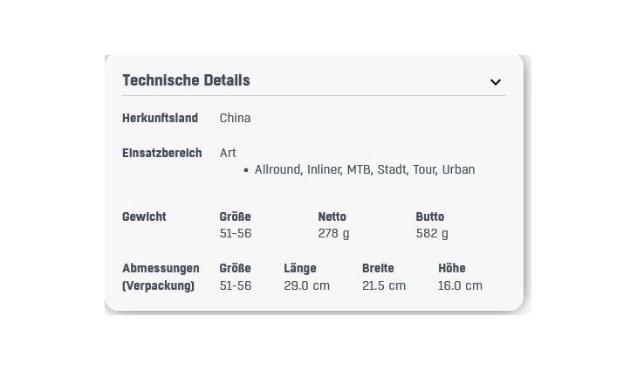Click the Höhe column header

(451, 268)
